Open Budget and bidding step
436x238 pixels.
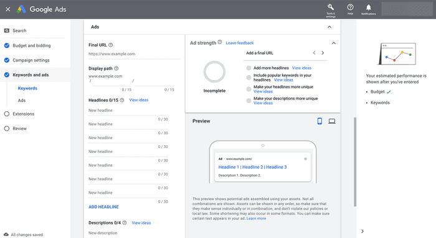(x=32, y=45)
